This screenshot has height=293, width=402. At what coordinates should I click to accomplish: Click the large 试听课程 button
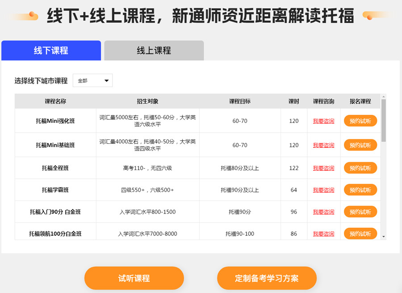click(134, 278)
